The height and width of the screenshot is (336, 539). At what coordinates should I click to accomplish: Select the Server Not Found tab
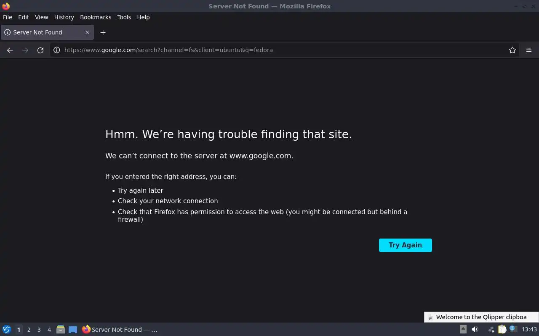point(47,32)
